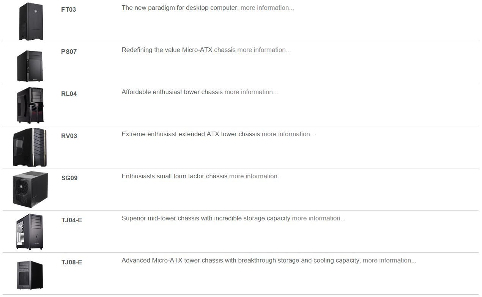Open more information for FT03 desktop paradigm
Viewport: 482px width, 297px height.
[267, 8]
